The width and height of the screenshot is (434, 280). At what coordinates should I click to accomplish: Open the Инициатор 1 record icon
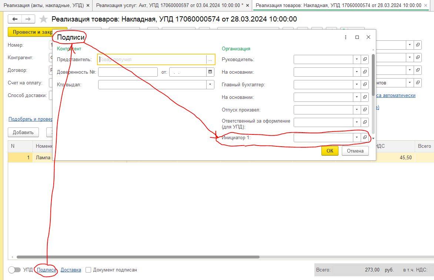pos(365,137)
